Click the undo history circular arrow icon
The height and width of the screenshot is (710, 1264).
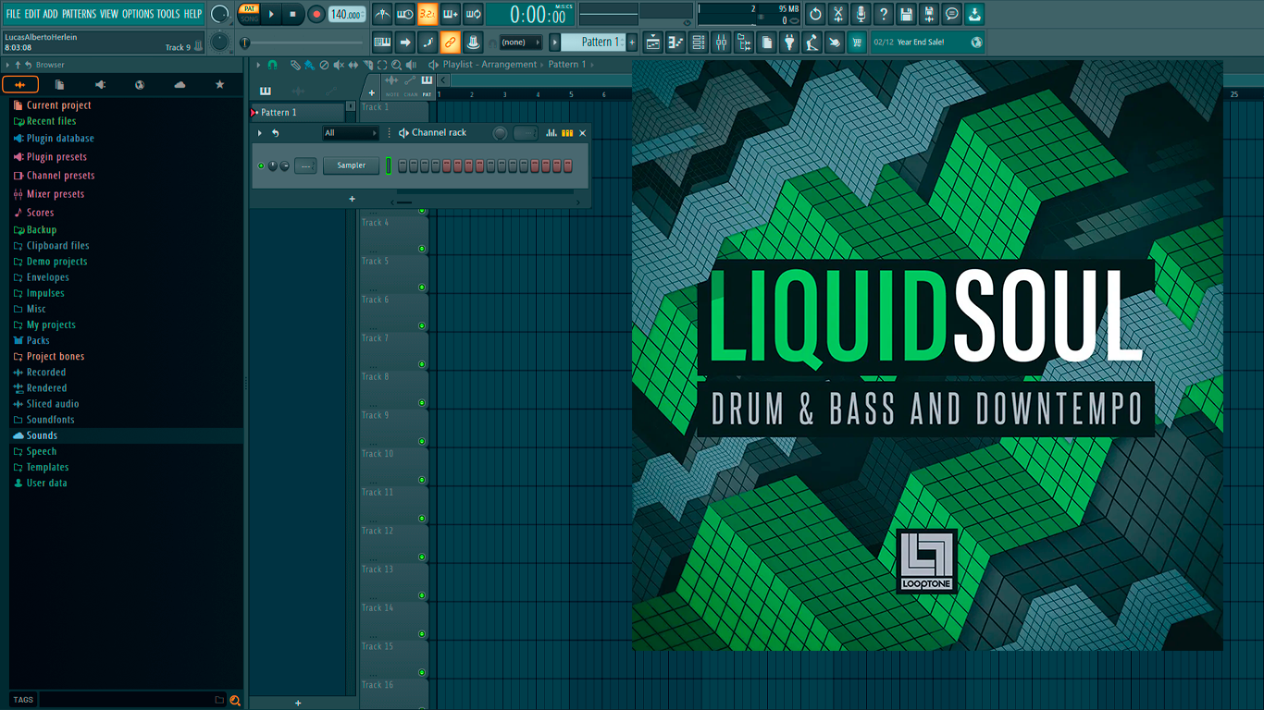click(815, 14)
